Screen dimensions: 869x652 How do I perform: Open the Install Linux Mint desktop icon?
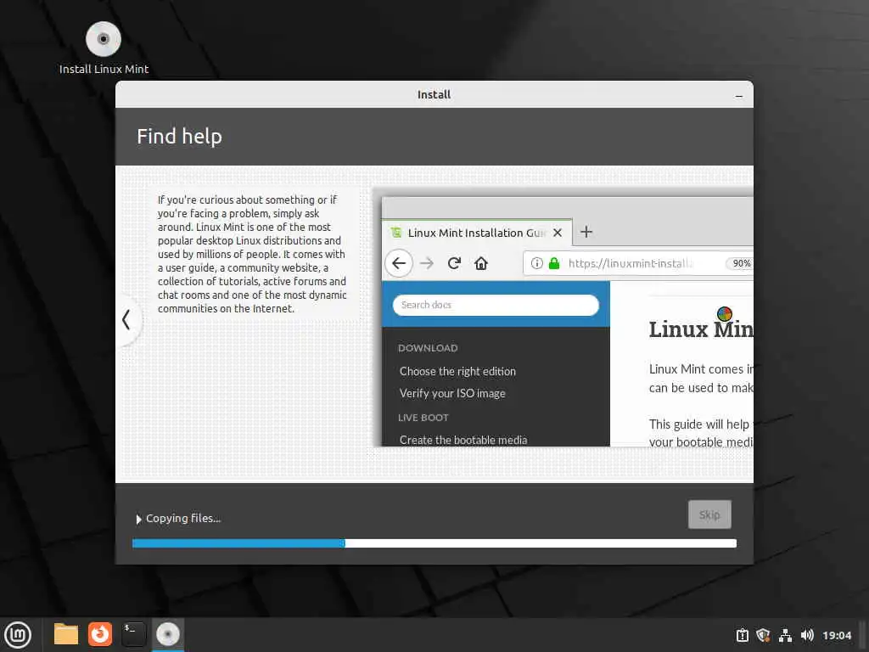coord(103,48)
